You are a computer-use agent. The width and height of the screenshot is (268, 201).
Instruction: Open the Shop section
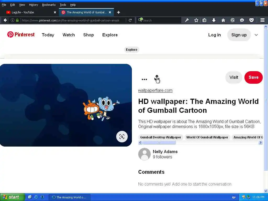pyautogui.click(x=88, y=35)
